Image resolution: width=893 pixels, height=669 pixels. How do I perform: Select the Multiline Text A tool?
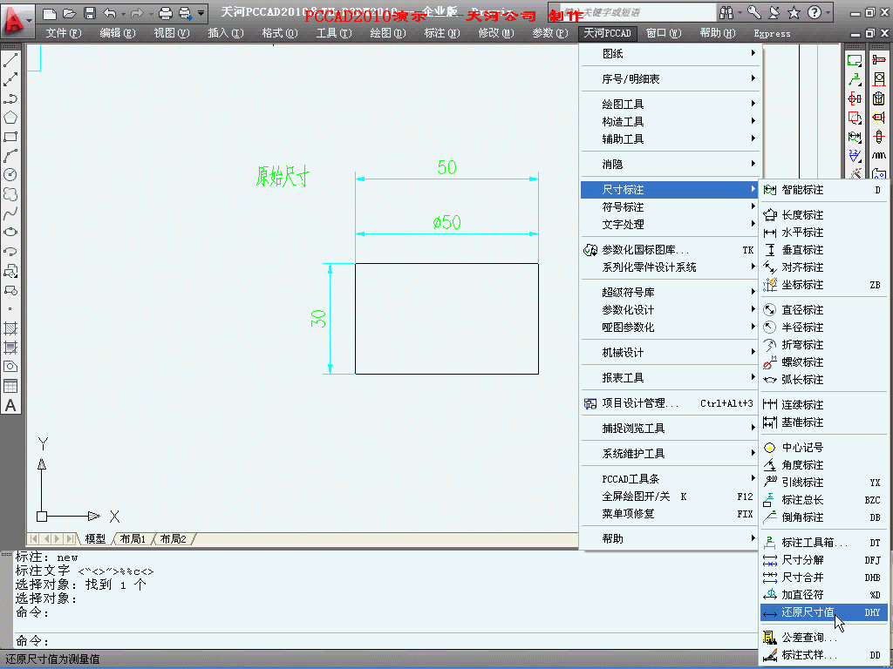point(10,406)
